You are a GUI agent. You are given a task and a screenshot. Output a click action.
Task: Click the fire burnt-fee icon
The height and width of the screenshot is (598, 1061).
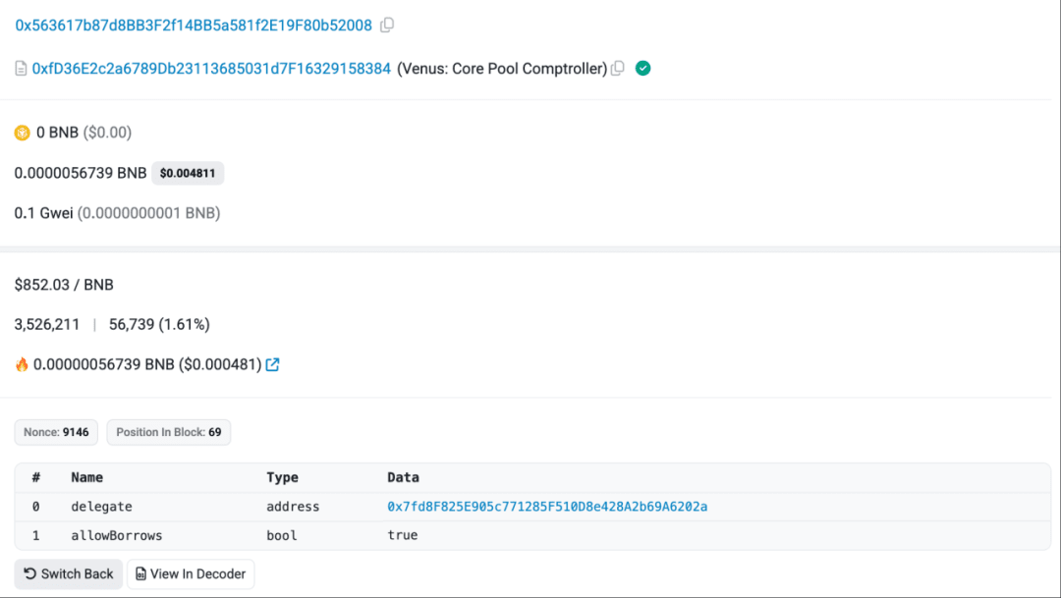coord(22,364)
